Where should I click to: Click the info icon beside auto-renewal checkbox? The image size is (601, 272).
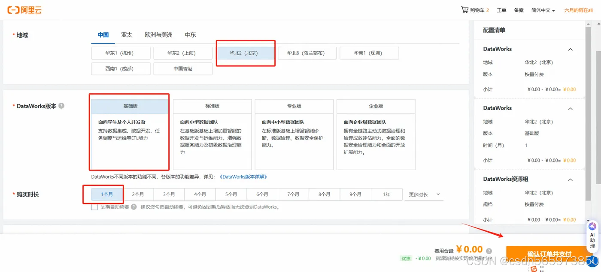134,207
